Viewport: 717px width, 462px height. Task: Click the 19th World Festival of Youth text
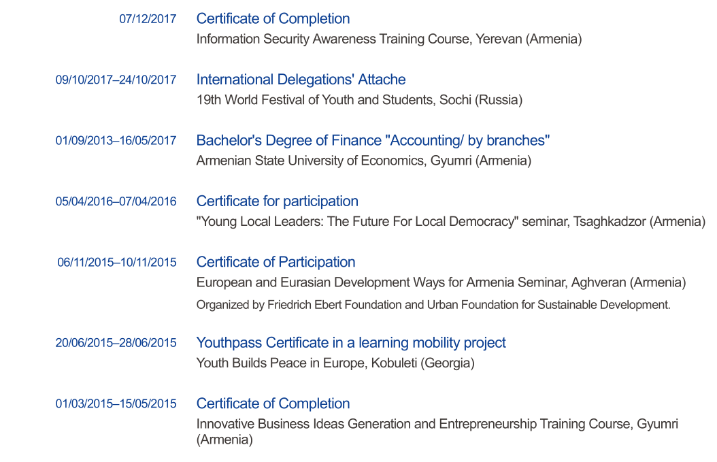coord(359,101)
